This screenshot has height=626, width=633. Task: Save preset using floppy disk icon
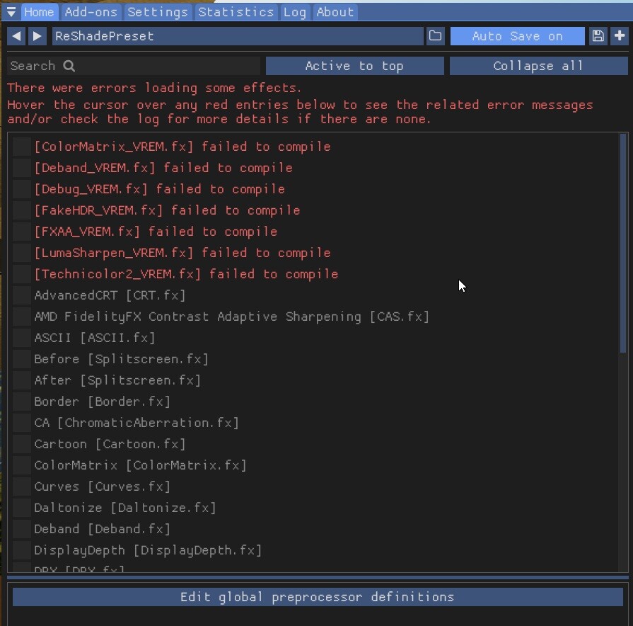pyautogui.click(x=598, y=36)
